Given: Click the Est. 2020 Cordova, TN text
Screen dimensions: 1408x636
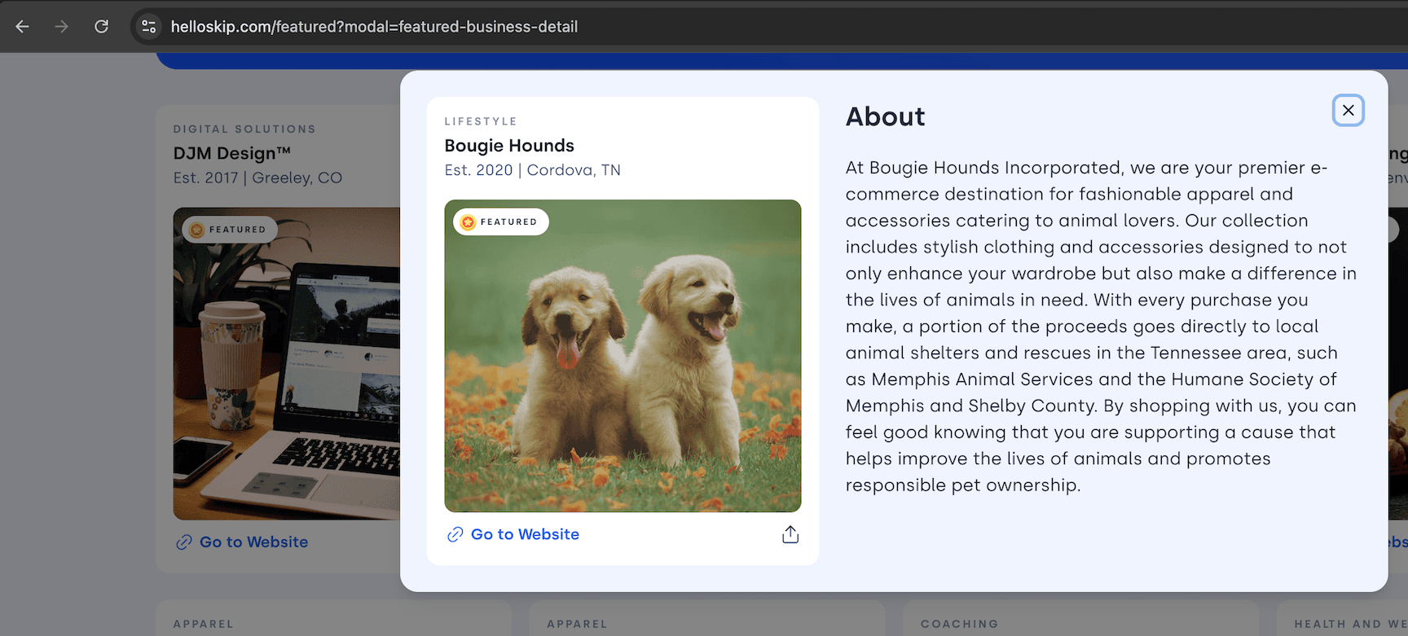Looking at the screenshot, I should (x=532, y=170).
